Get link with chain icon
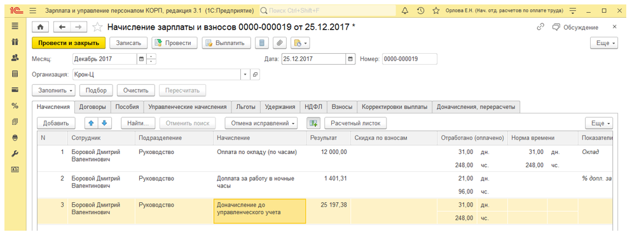The height and width of the screenshot is (244, 632). coord(540,27)
